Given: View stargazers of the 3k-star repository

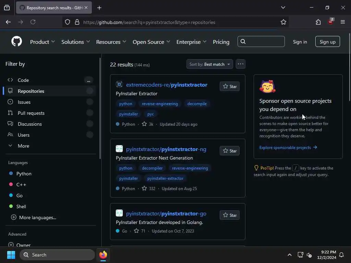Looking at the screenshot, I should pos(148,124).
